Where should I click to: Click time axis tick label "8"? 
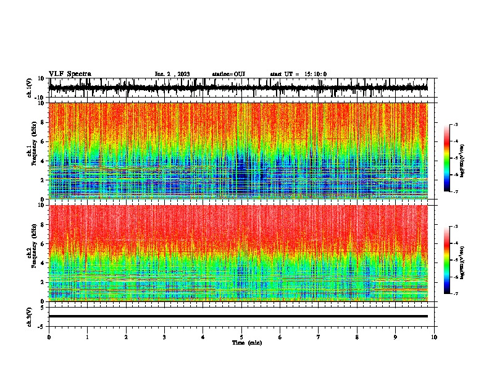point(357,337)
